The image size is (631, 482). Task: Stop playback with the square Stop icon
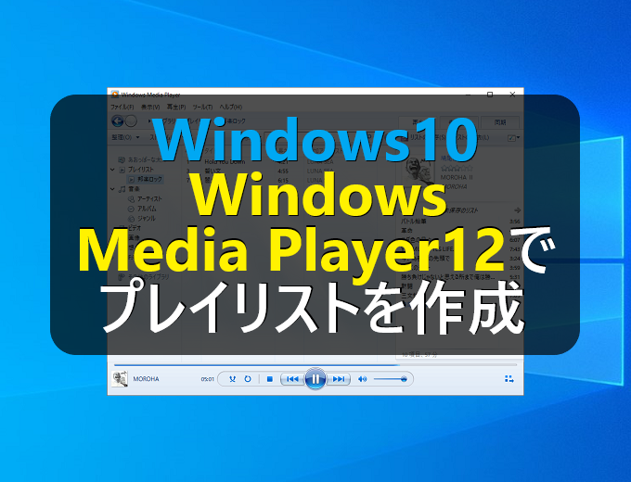[270, 379]
